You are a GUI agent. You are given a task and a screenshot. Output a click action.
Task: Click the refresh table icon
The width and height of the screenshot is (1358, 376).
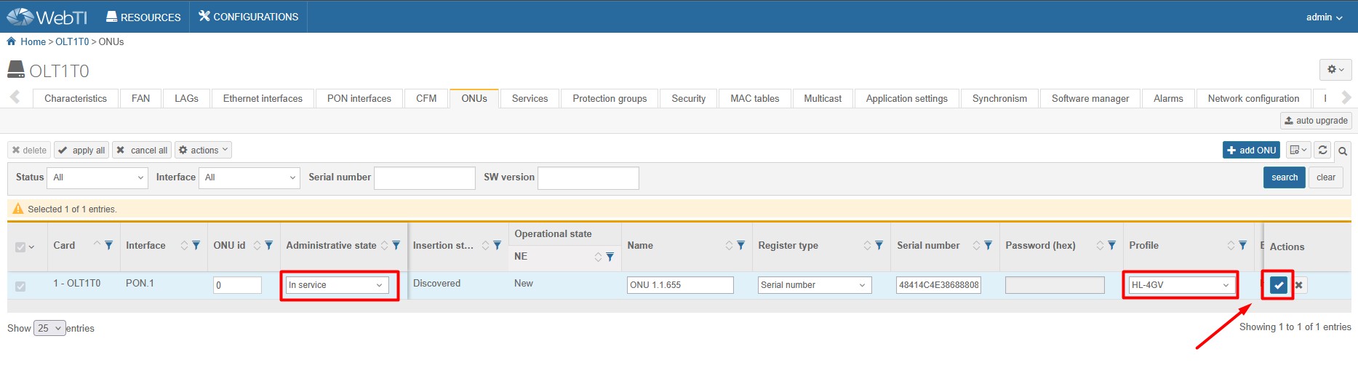(x=1322, y=150)
